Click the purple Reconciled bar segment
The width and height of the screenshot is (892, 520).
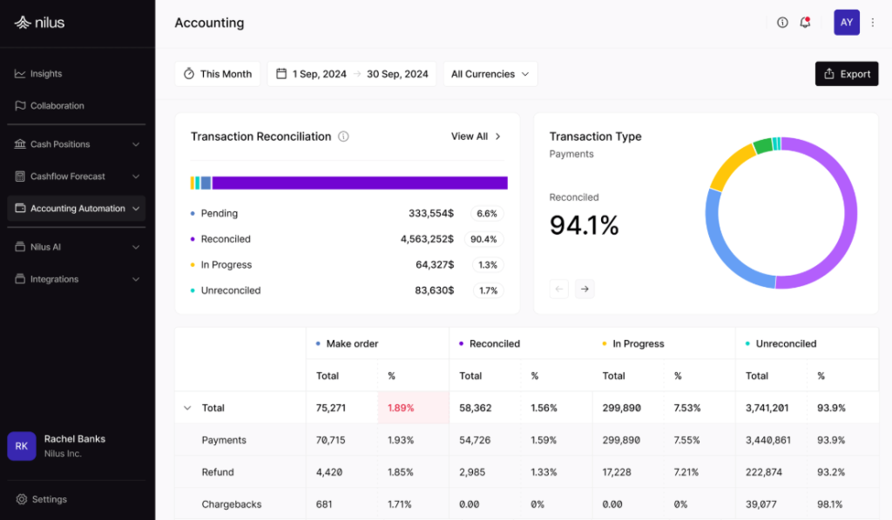click(x=359, y=183)
